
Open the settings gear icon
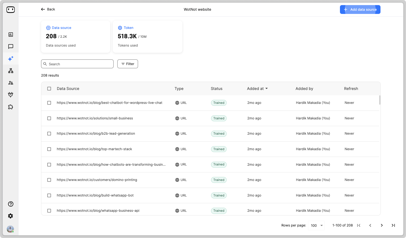click(11, 216)
